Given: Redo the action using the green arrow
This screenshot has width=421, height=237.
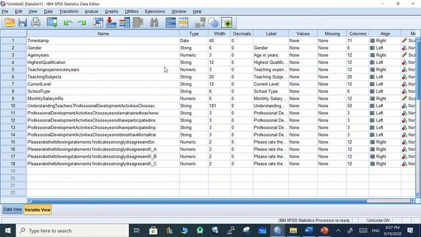Looking at the screenshot, I should point(82,23).
